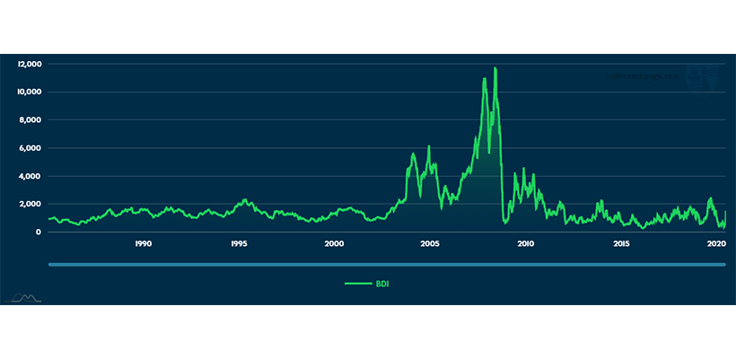This screenshot has height=359, width=736.
Task: Click the 2020 x-axis label
Action: click(x=716, y=244)
